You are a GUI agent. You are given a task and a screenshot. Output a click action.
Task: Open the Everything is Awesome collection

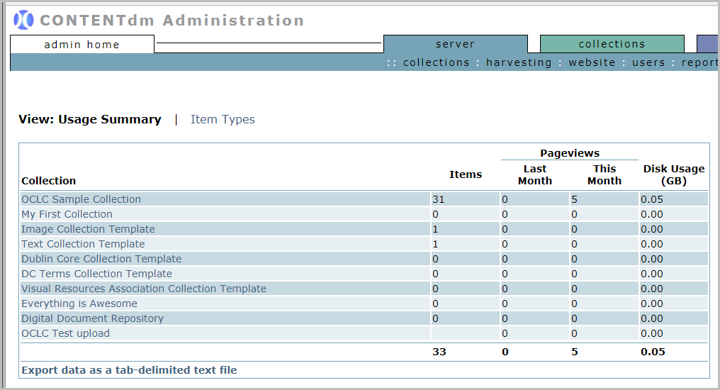(79, 303)
